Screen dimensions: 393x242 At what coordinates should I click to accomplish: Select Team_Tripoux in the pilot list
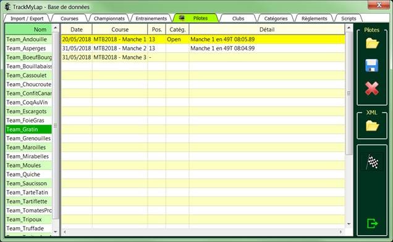(x=28, y=219)
